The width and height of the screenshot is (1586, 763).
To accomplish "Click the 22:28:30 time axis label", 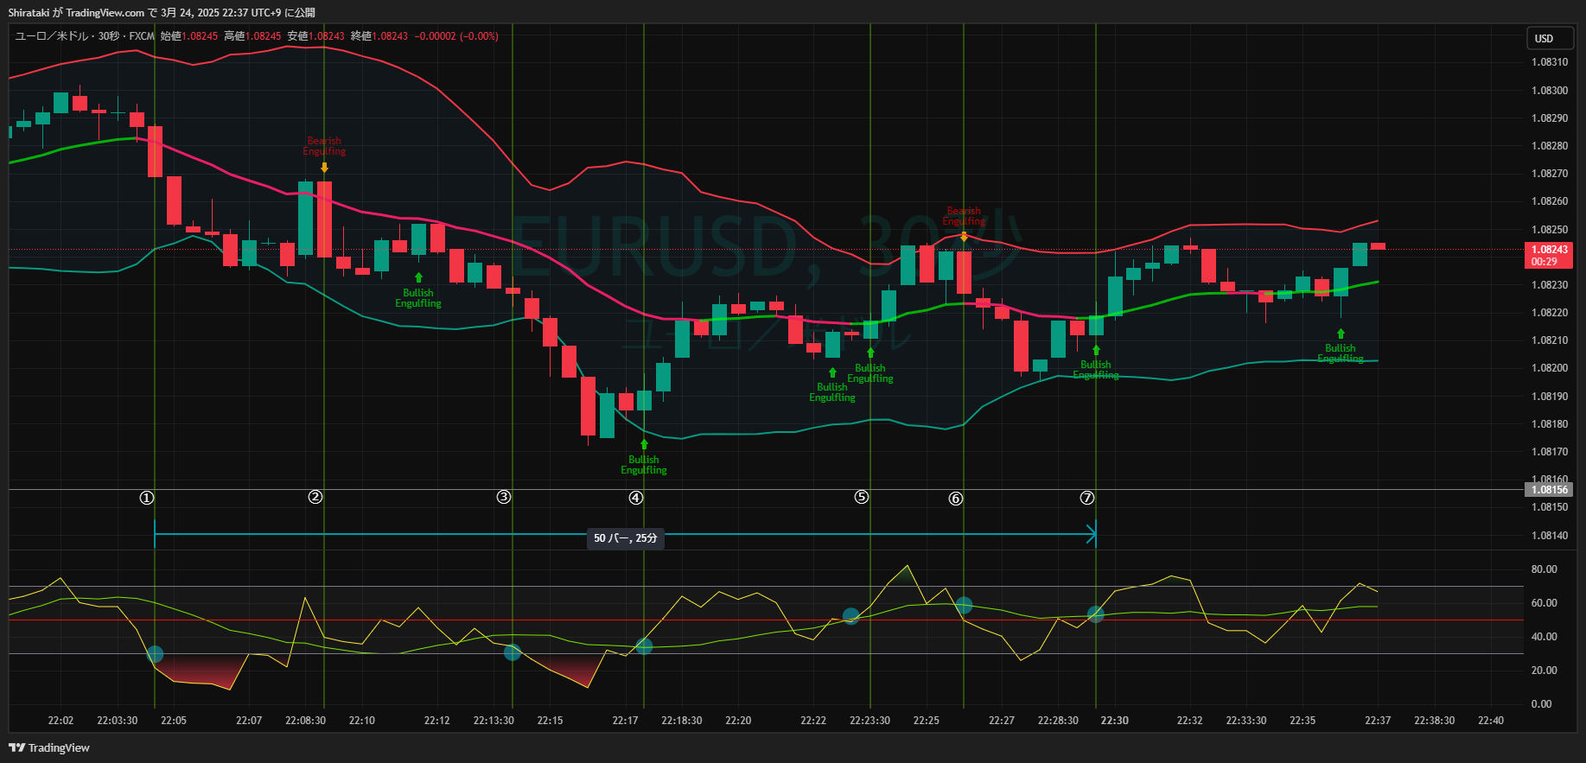I will pyautogui.click(x=1059, y=721).
